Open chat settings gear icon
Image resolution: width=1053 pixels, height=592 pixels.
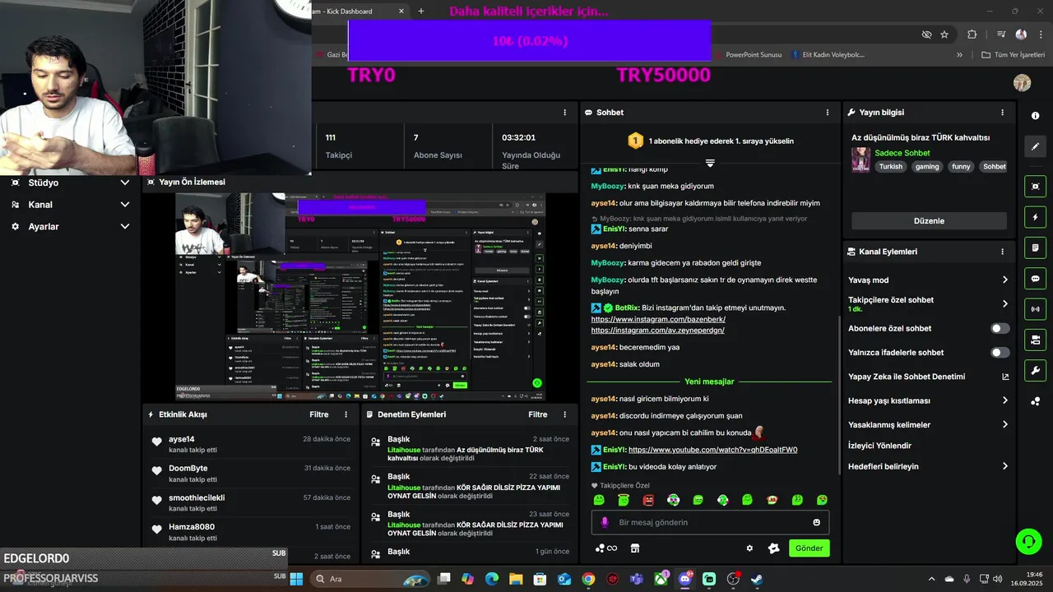pos(749,548)
